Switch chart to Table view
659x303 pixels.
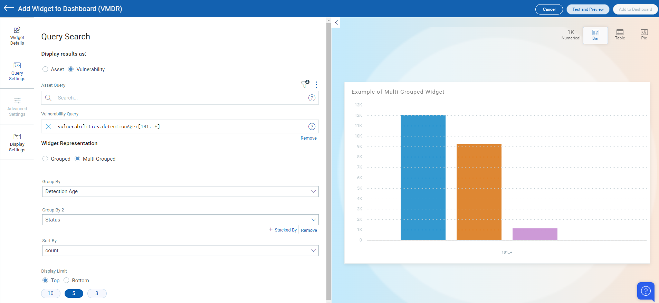coord(620,35)
